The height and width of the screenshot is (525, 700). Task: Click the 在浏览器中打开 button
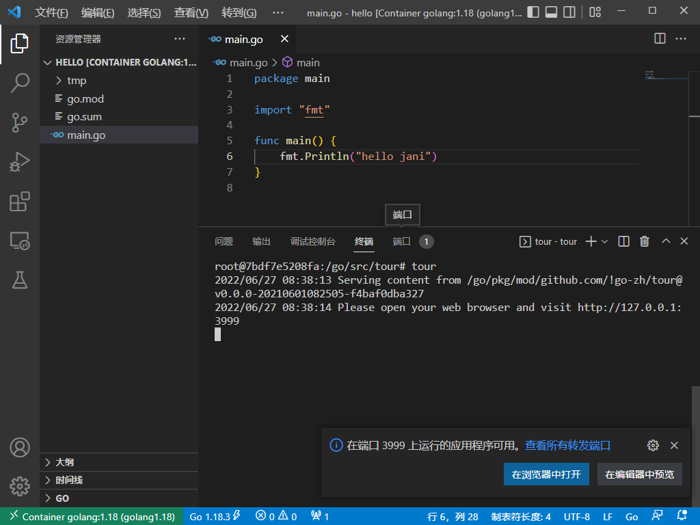point(546,474)
